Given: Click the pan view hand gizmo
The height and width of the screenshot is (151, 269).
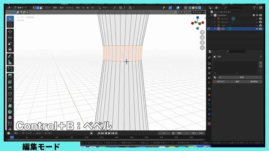Looking at the screenshot, I should click(203, 37).
